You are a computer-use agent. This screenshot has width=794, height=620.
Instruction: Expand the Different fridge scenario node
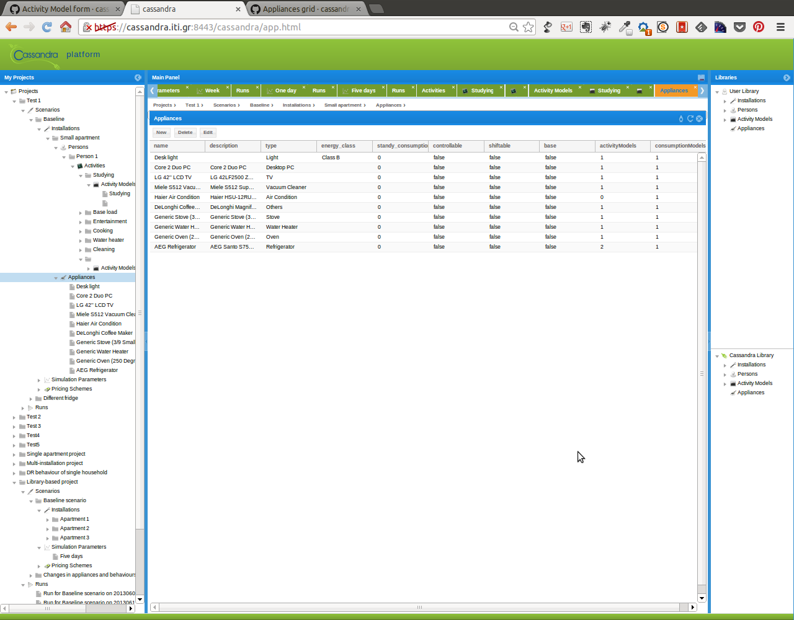point(31,399)
